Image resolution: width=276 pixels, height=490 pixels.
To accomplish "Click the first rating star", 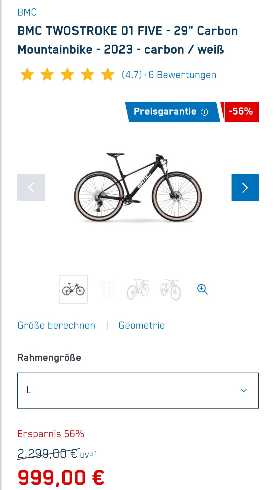I will coord(27,75).
